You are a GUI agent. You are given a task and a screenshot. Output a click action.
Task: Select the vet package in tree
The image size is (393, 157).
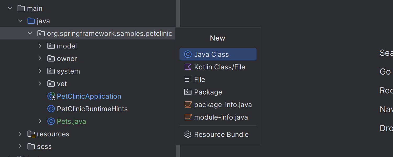pyautogui.click(x=62, y=83)
